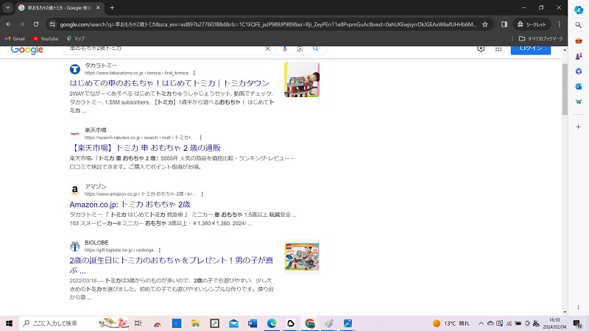Viewport: 589px width, 331px height.
Task: Open the sidebar games chess icon
Action: click(579, 56)
